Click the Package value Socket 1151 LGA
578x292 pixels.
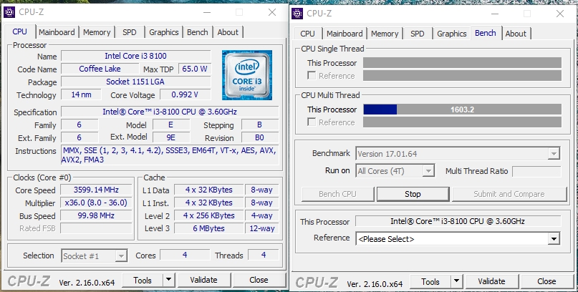135,82
